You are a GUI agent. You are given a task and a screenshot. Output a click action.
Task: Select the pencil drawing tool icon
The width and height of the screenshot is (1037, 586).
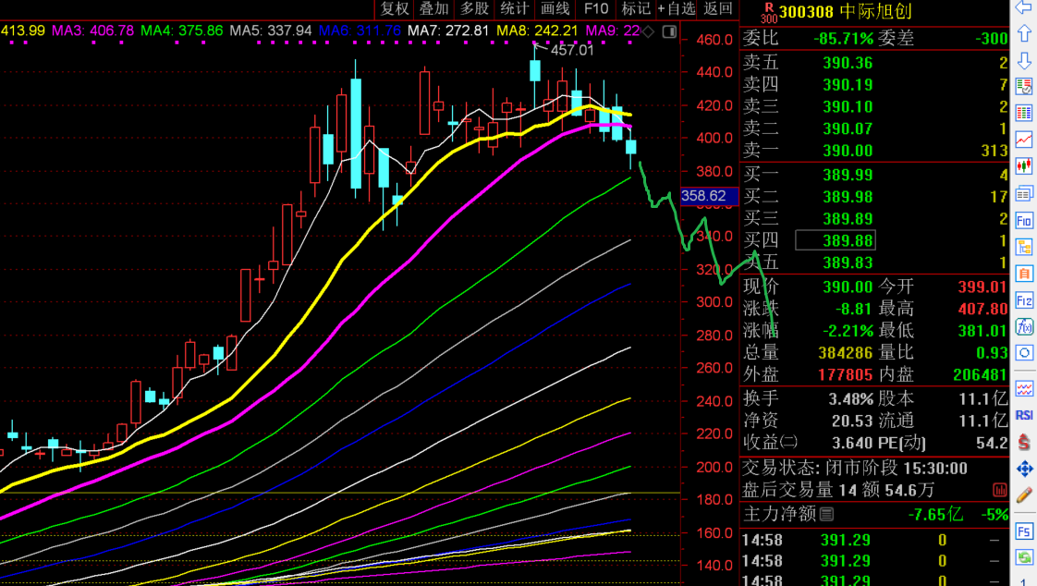[x=1024, y=494]
